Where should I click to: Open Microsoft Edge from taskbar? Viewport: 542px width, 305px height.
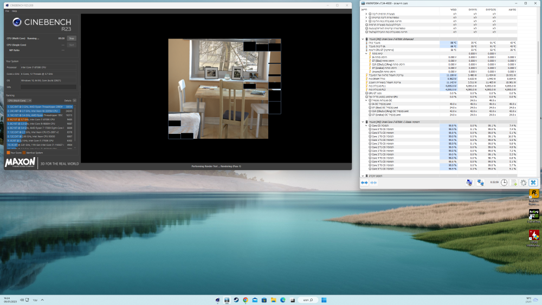click(283, 300)
